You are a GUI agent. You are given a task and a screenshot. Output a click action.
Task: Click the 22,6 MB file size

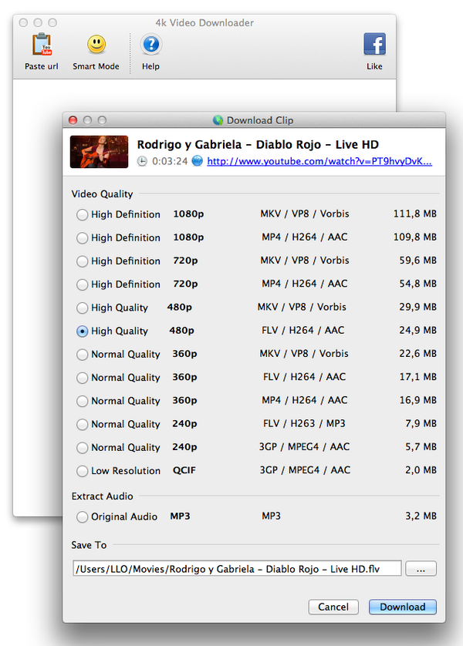tap(417, 354)
